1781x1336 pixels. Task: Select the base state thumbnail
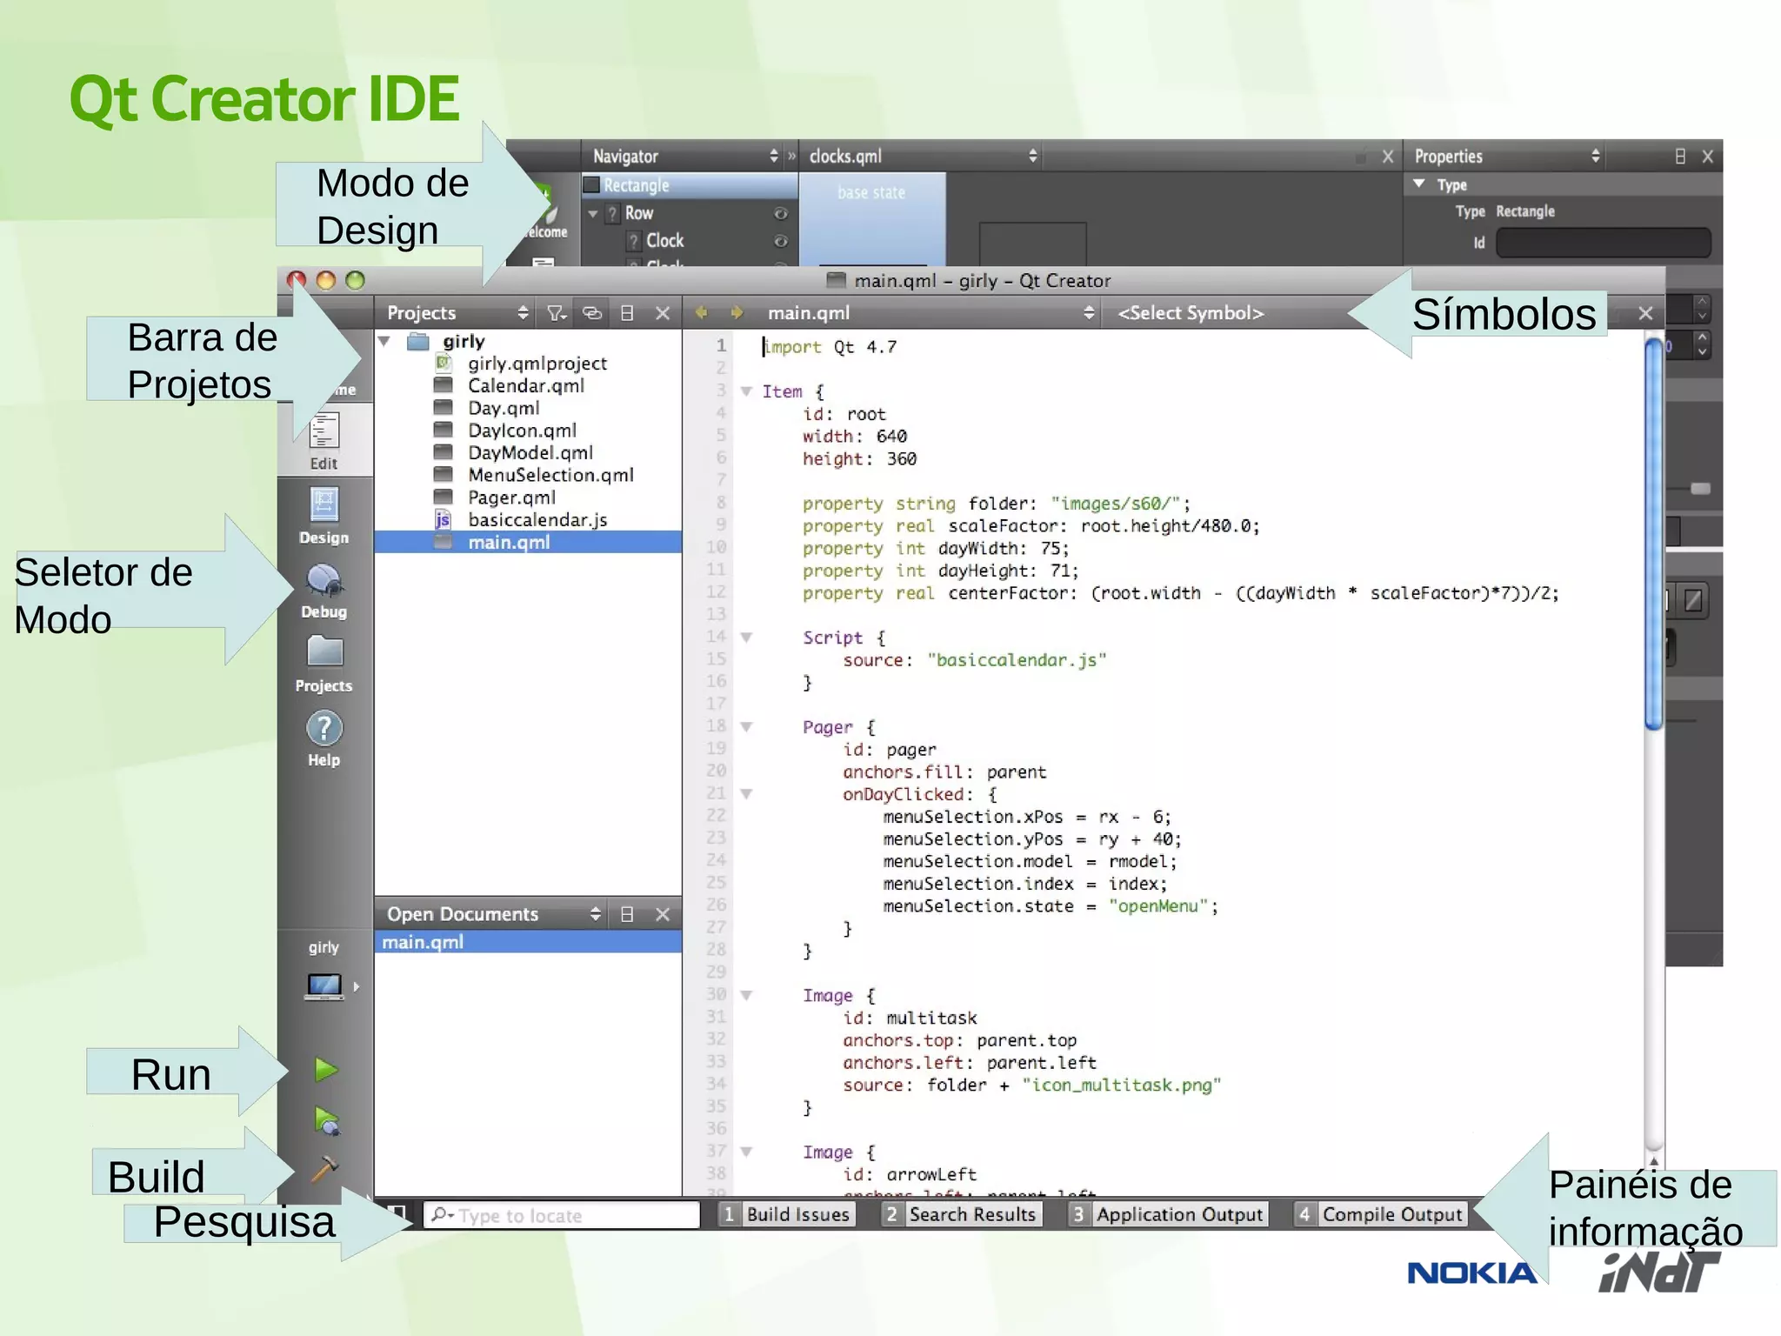[x=871, y=219]
